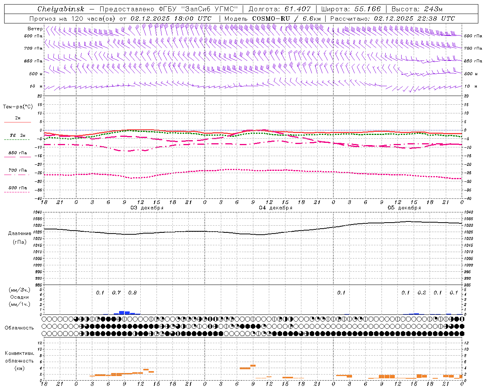
Task: Click the Конвективн. convective cloud label
Action: (19, 353)
